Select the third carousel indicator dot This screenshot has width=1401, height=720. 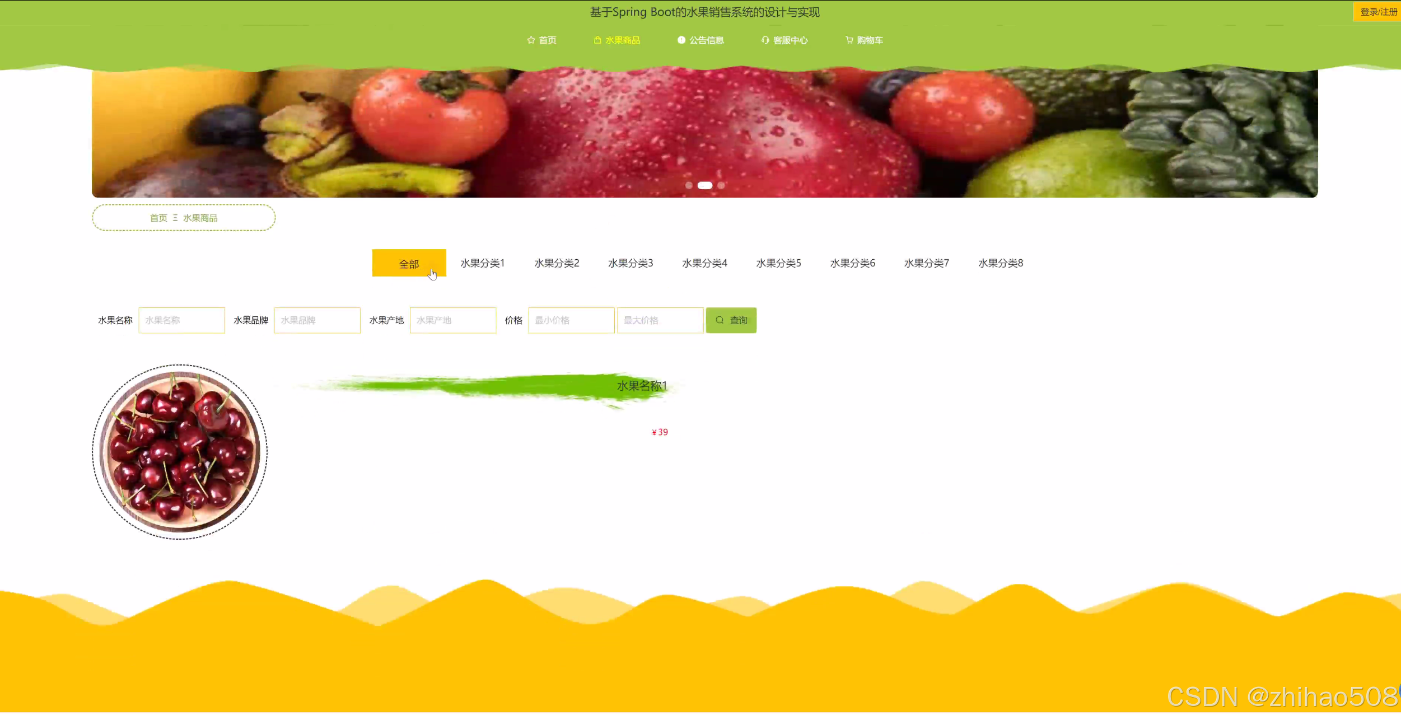point(721,185)
